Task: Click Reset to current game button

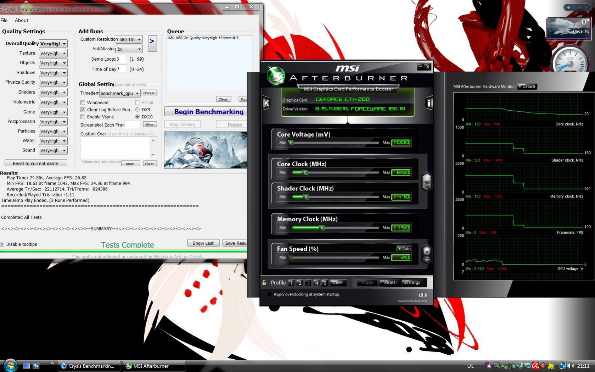Action: coord(36,163)
